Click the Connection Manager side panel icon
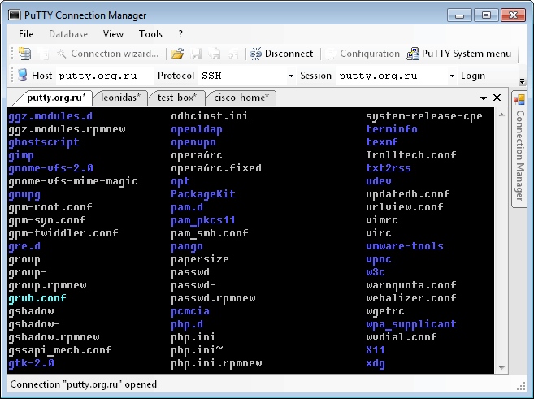Screen dimensions: 534x399 (x=519, y=100)
